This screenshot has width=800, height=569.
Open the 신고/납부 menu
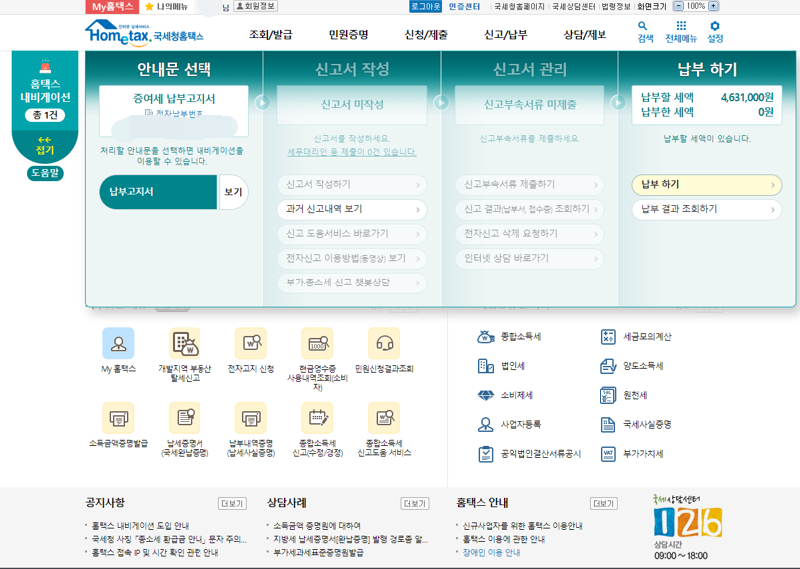pyautogui.click(x=505, y=35)
